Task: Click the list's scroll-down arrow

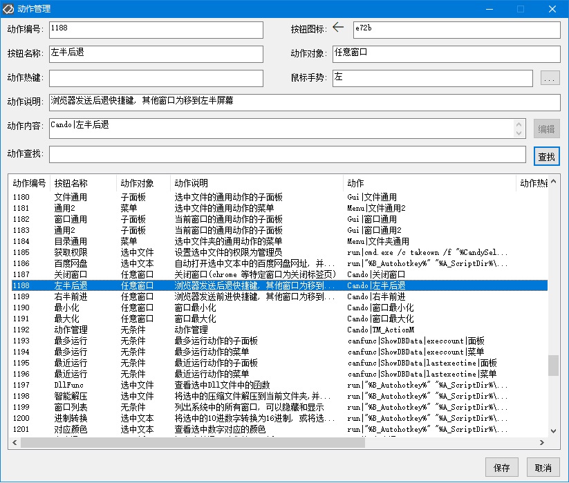Action: pos(553,430)
